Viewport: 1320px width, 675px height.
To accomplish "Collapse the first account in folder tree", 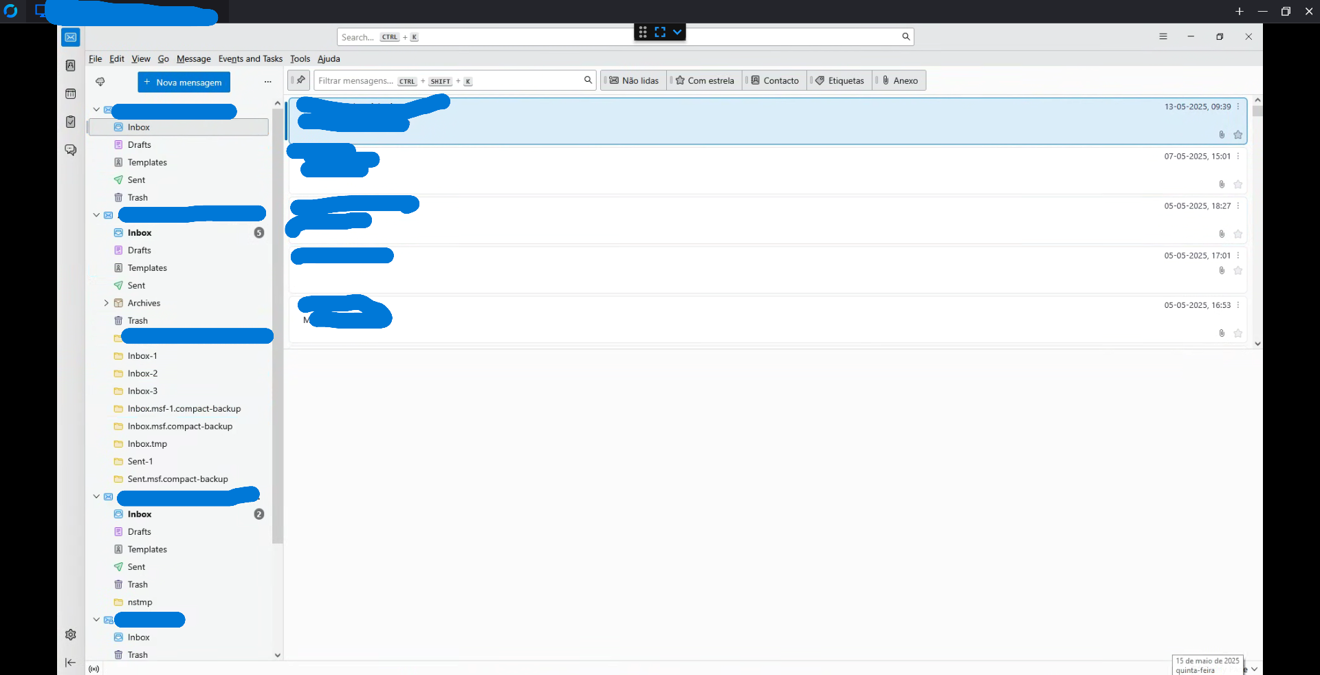I will [96, 109].
